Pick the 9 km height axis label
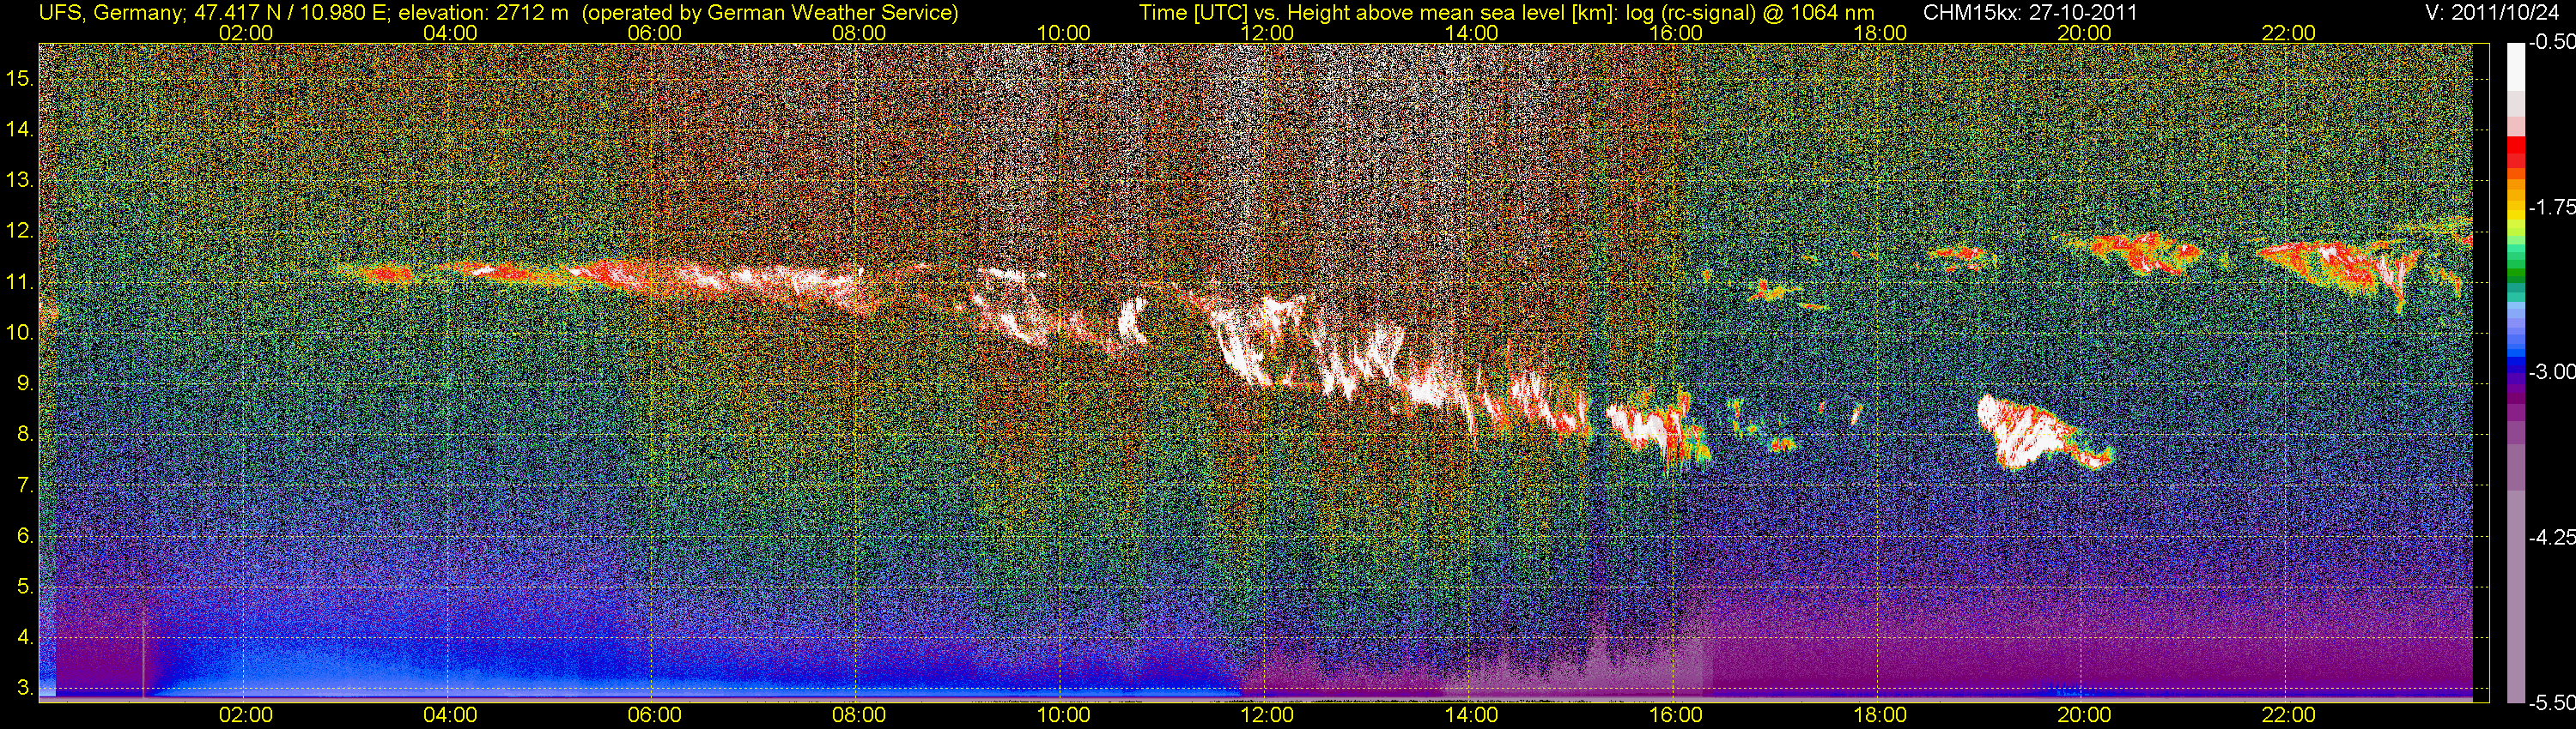The width and height of the screenshot is (2576, 729). (x=25, y=383)
